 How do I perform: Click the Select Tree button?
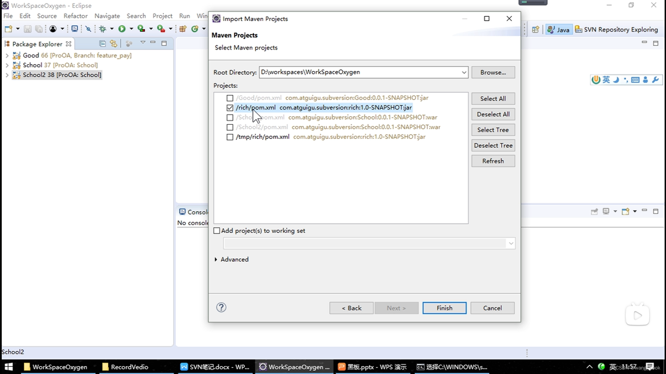[493, 130]
